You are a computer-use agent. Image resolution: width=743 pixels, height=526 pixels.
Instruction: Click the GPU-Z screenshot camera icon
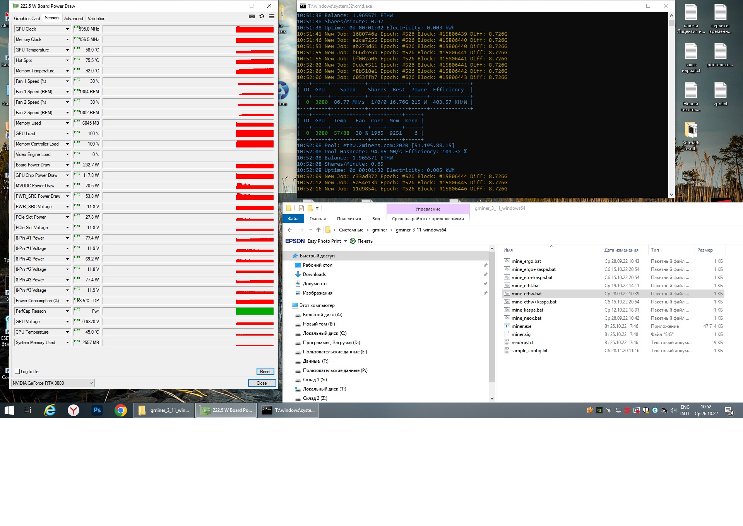pyautogui.click(x=252, y=16)
